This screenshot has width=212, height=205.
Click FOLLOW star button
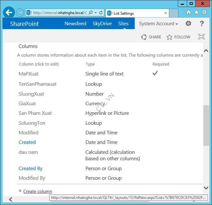pyautogui.click(x=178, y=37)
